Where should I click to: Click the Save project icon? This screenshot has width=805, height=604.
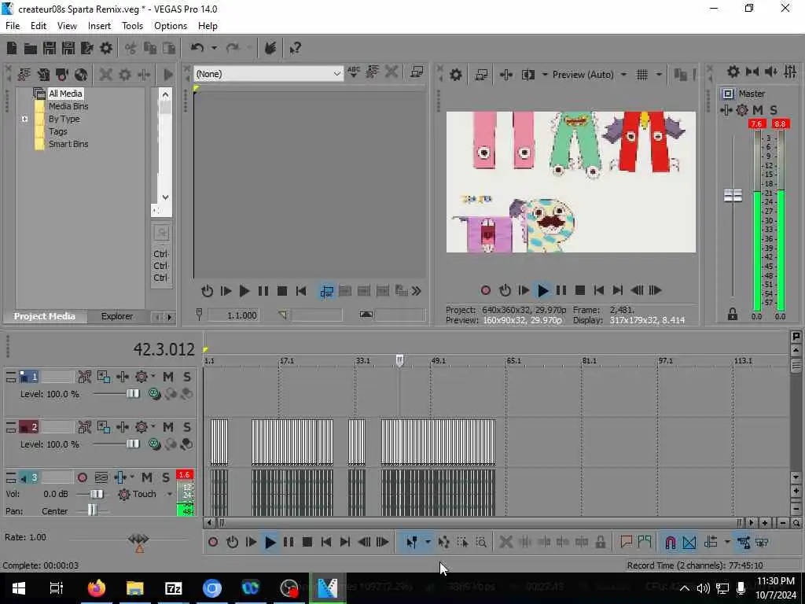click(50, 48)
